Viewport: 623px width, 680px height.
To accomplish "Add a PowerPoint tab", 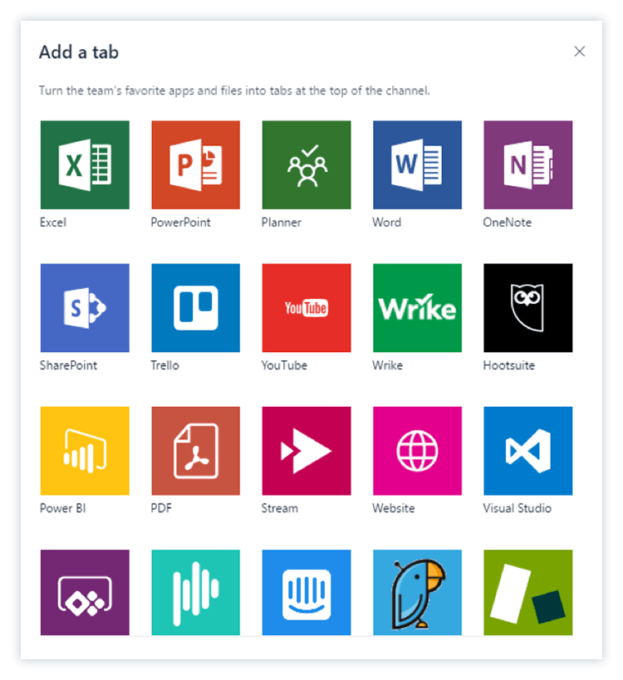I will point(196,164).
